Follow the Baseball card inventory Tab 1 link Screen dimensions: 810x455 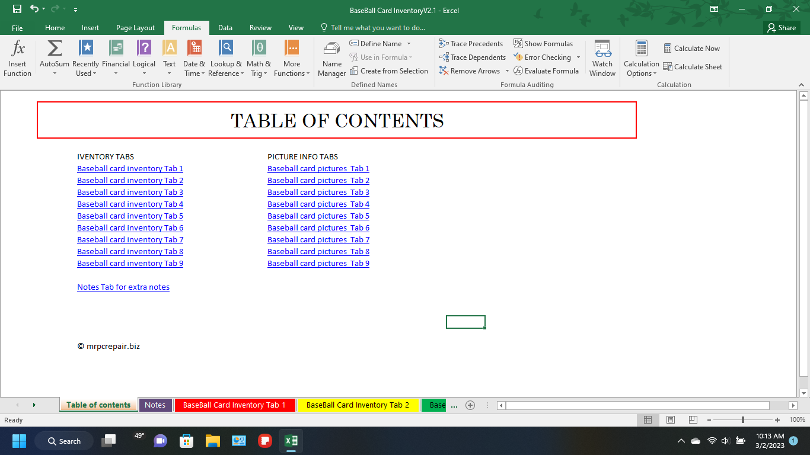point(130,169)
